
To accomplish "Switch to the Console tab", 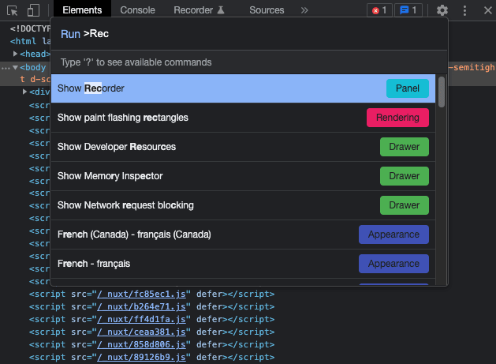I will (137, 10).
